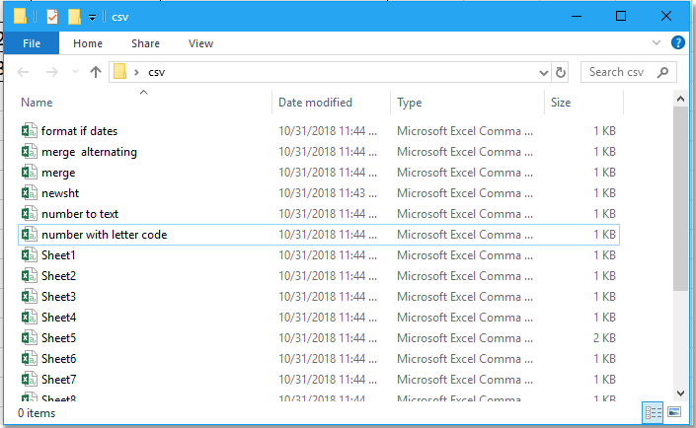Image resolution: width=696 pixels, height=428 pixels.
Task: Open the File menu
Action: click(x=32, y=43)
